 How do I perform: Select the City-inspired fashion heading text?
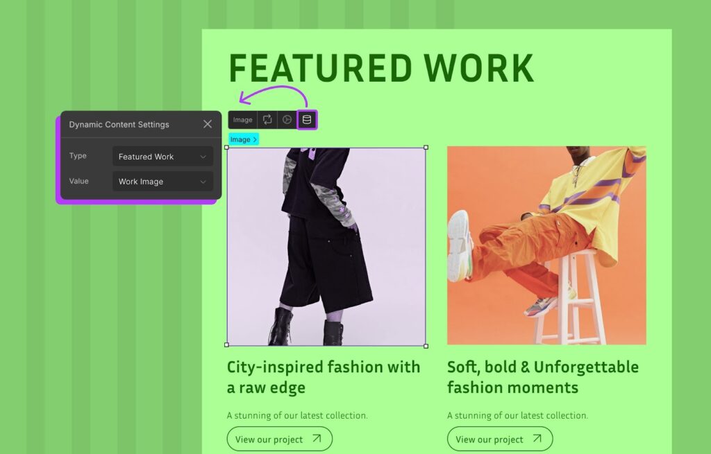(x=324, y=377)
